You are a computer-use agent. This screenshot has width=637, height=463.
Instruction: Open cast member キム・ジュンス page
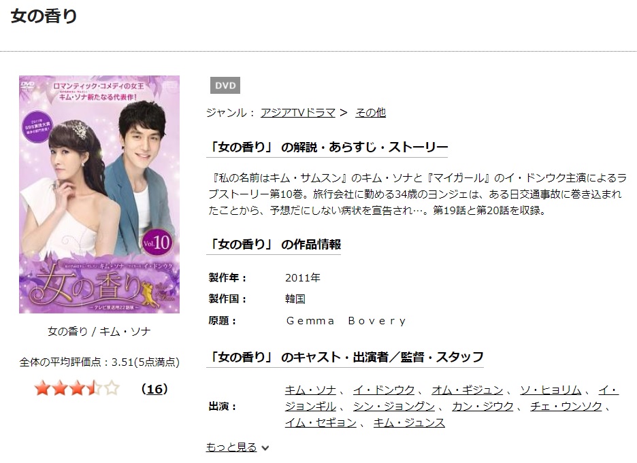[409, 423]
